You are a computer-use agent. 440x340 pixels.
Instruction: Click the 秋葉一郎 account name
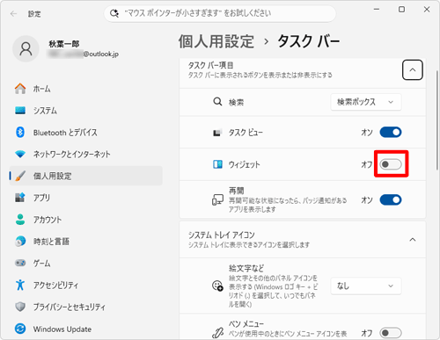coord(64,44)
